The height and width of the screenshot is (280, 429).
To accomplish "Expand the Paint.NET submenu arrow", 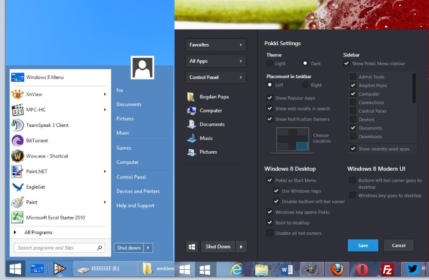I will tap(105, 172).
